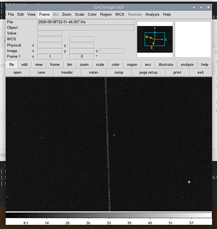This screenshot has width=217, height=229.
Task: Click the Frame 1 x value field
Action: point(50,57)
